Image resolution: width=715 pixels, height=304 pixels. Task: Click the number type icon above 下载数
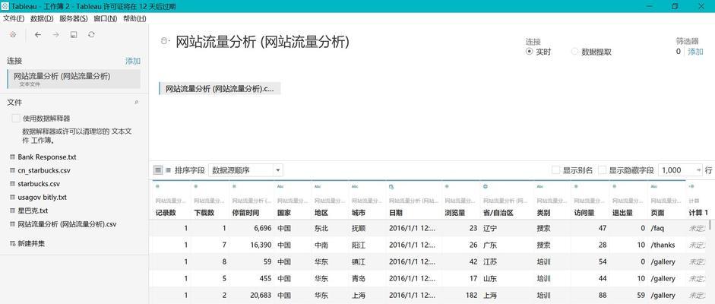click(195, 186)
